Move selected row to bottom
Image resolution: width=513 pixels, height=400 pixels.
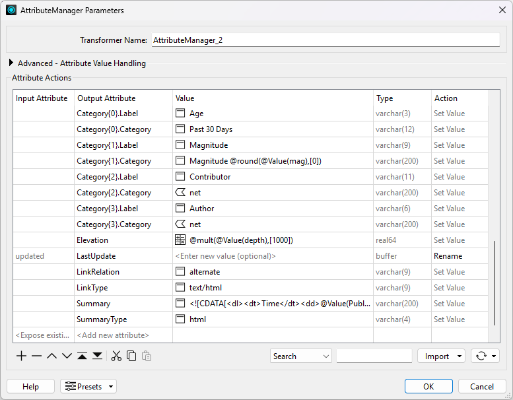97,356
